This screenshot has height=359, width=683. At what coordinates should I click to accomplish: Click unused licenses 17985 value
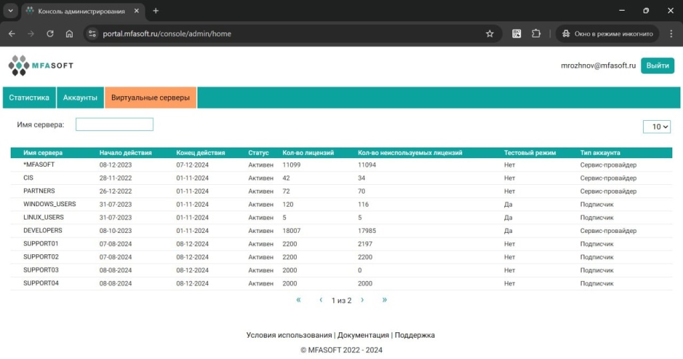(x=367, y=230)
